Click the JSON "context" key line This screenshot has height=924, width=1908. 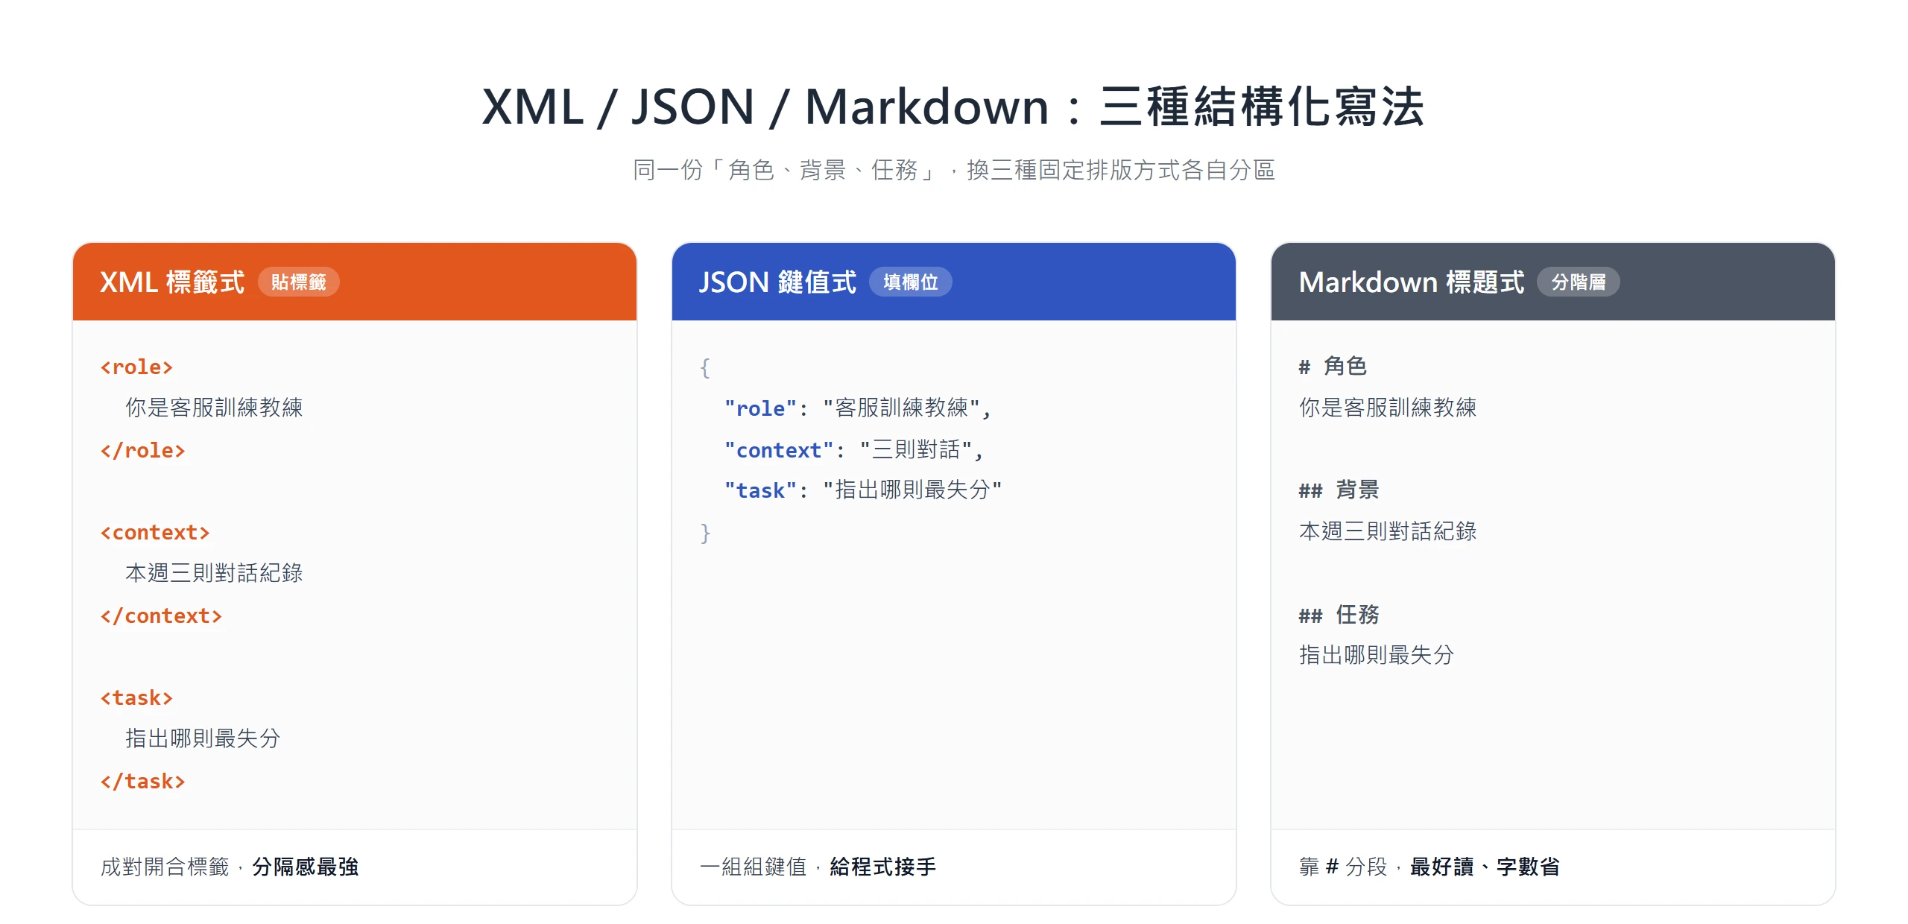point(854,450)
